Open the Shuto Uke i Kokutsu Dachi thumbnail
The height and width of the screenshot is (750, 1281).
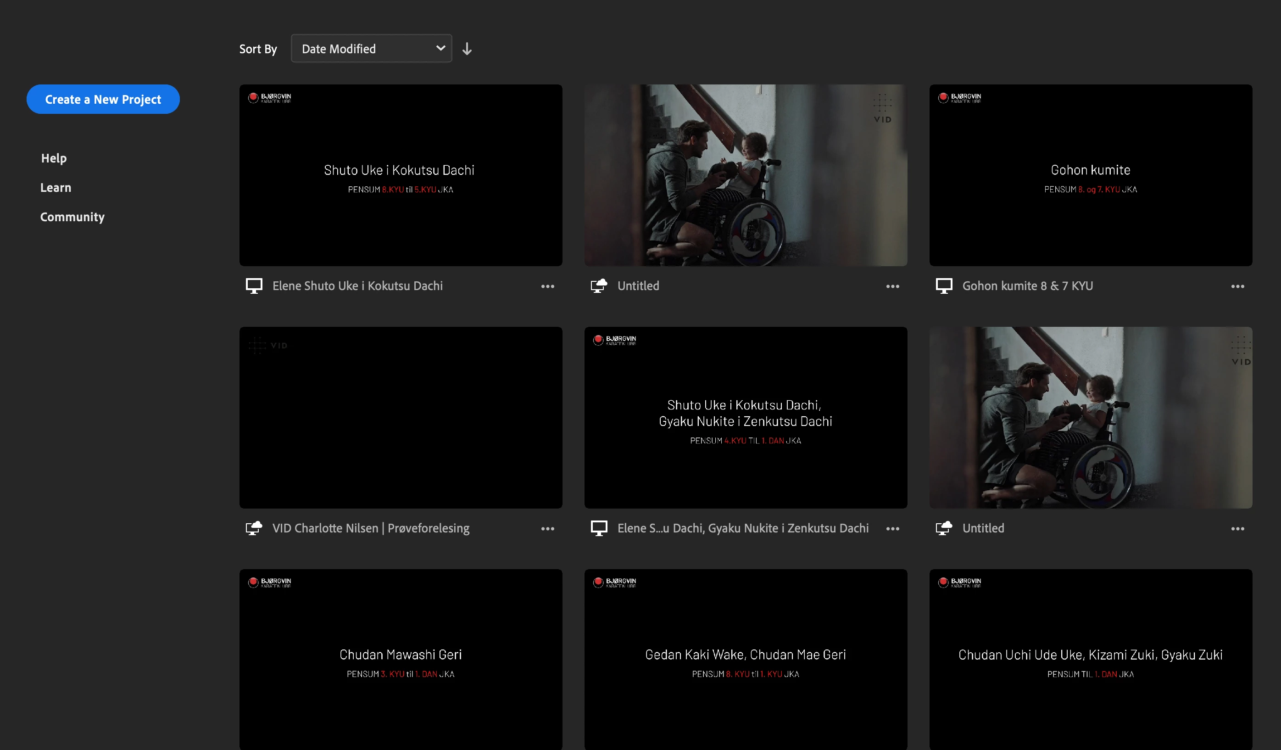(x=401, y=175)
